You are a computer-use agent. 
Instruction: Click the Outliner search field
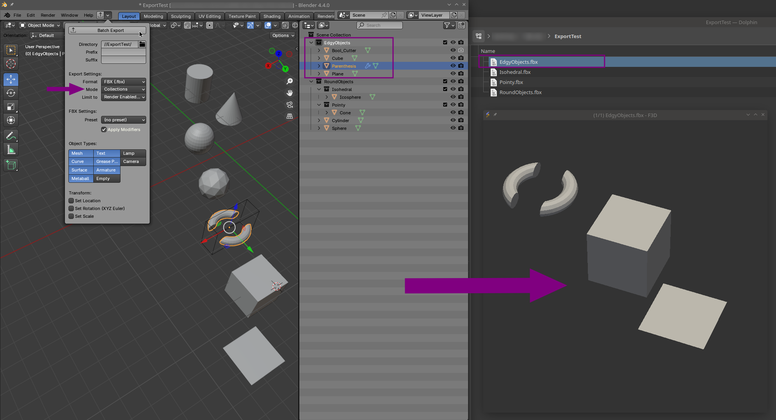[x=379, y=25]
